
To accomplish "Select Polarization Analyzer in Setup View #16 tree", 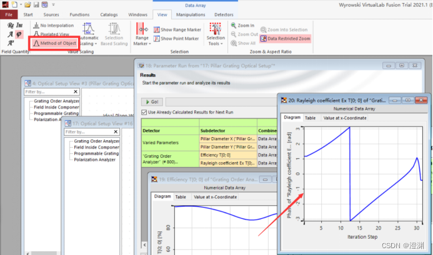I will 94,160.
